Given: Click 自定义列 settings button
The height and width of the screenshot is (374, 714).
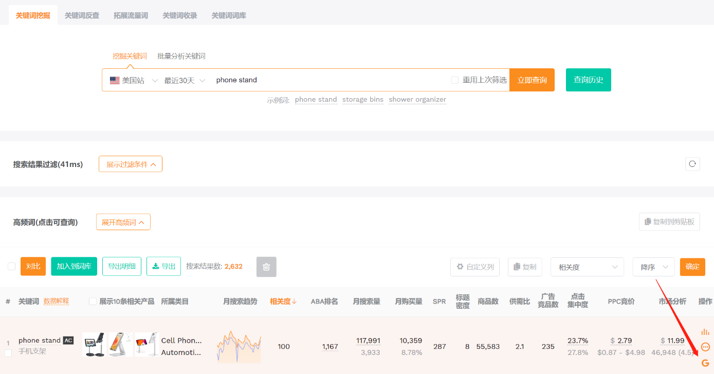Looking at the screenshot, I should (x=475, y=267).
